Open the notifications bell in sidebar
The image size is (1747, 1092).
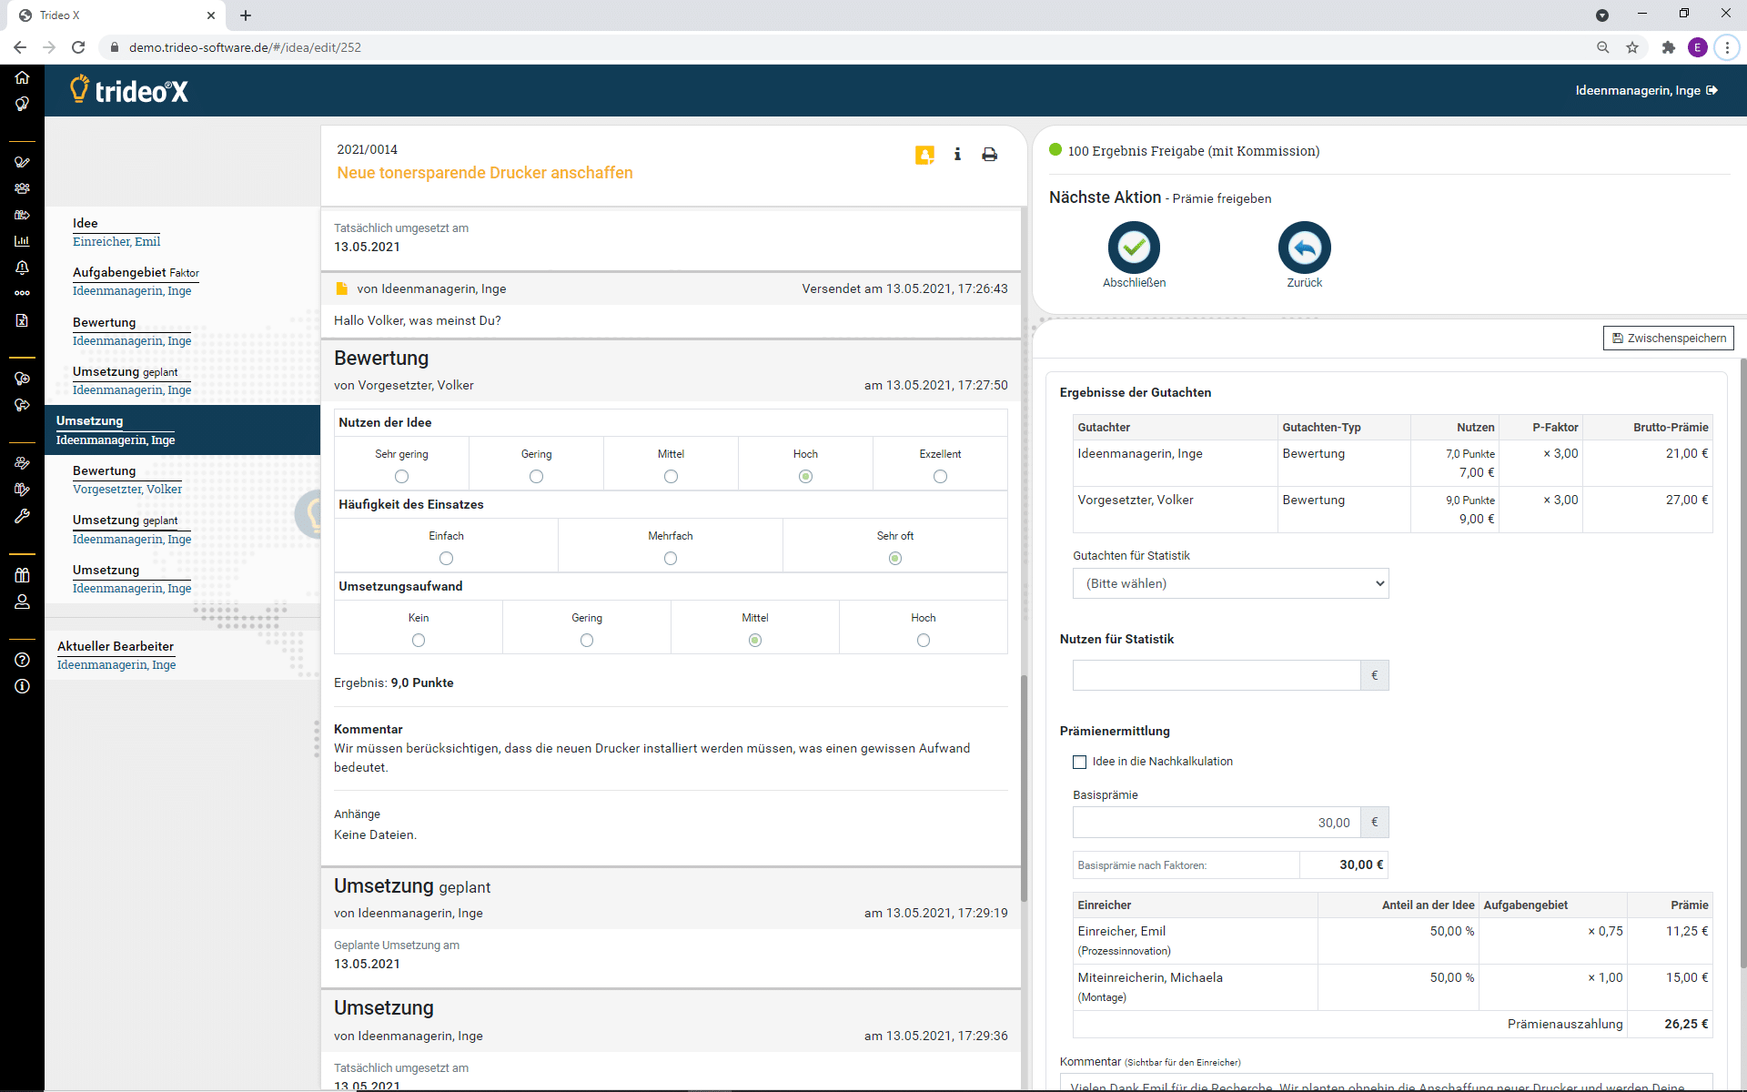22,268
